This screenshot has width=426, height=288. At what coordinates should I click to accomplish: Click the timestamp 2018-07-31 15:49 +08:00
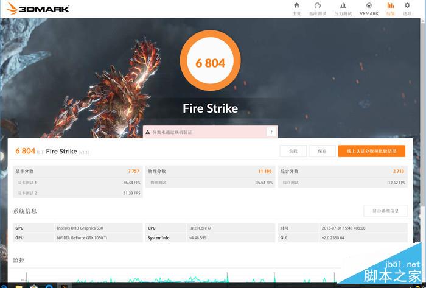pyautogui.click(x=343, y=228)
